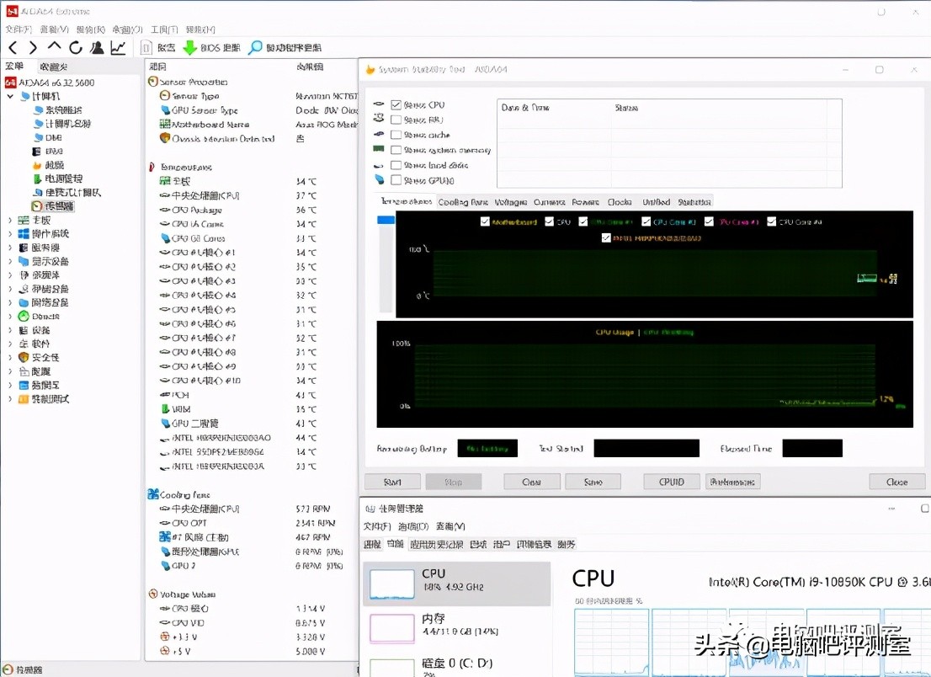This screenshot has height=677, width=931.
Task: Click the Preferences button
Action: tap(732, 482)
